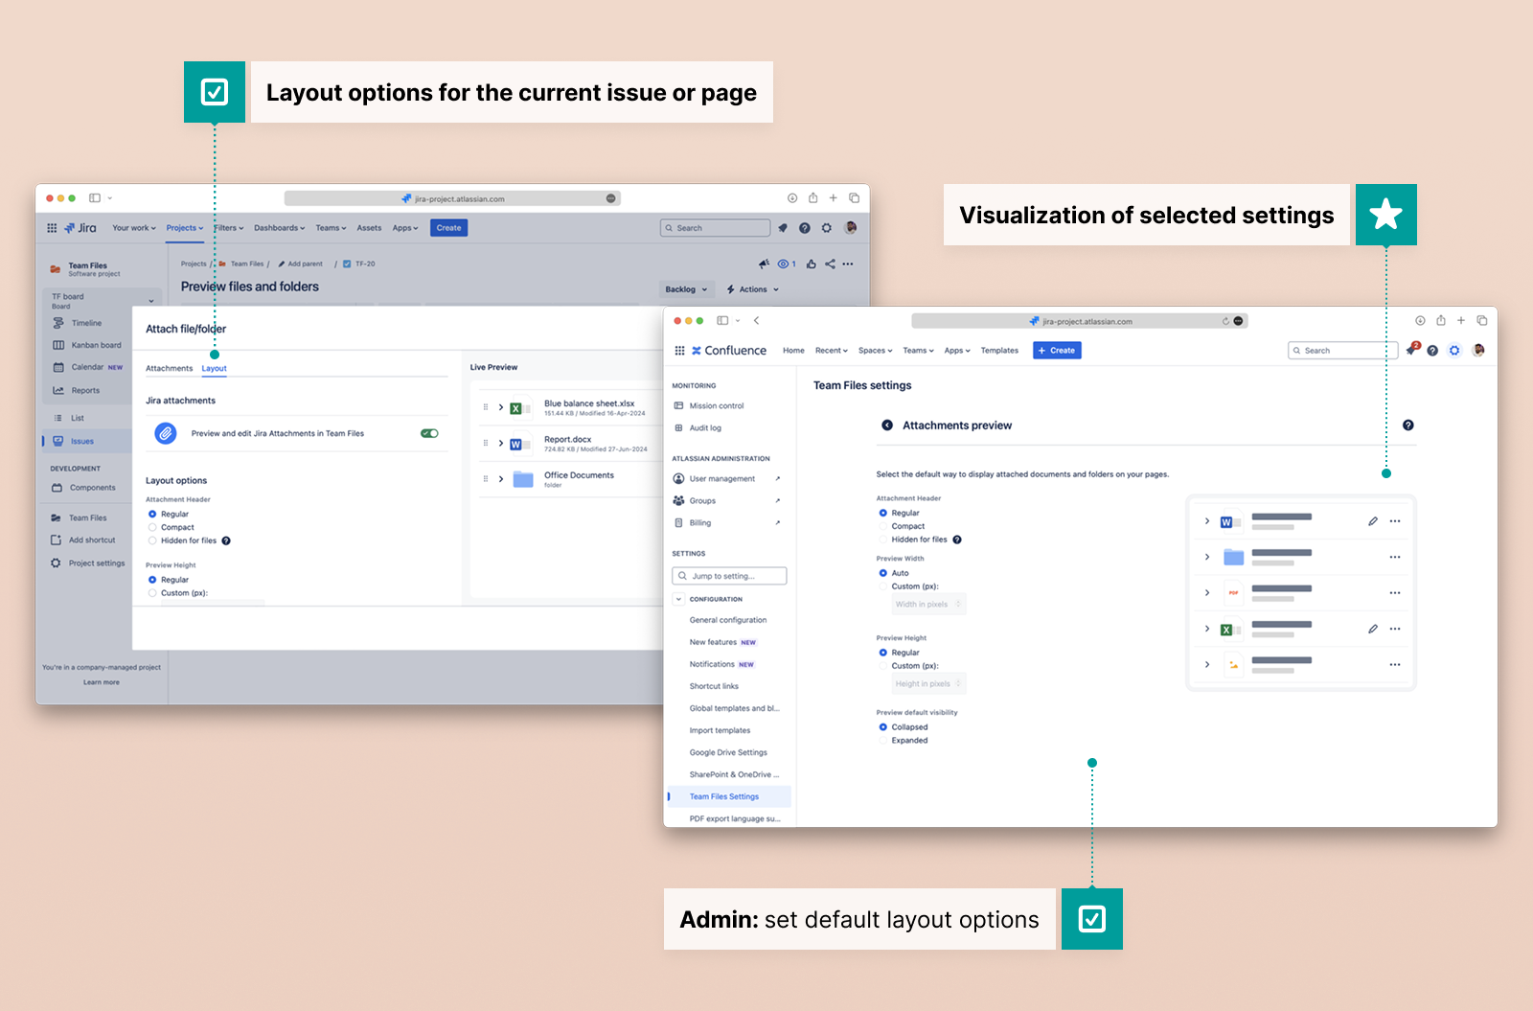Open ellipsis menu on PDF preview row

[x=1395, y=593]
